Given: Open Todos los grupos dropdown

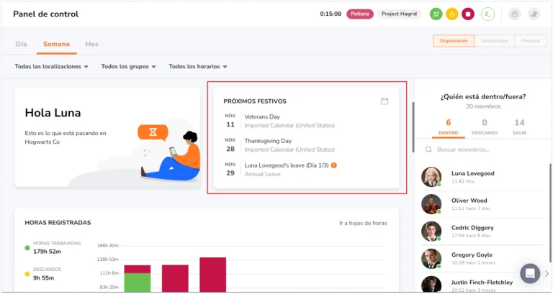Looking at the screenshot, I should click(128, 67).
